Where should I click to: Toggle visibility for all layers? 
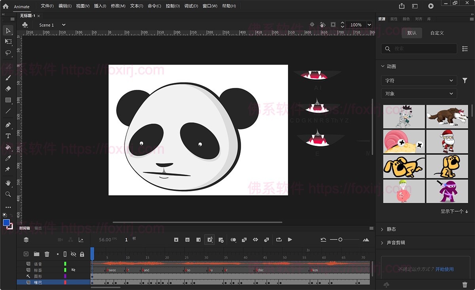[73, 254]
